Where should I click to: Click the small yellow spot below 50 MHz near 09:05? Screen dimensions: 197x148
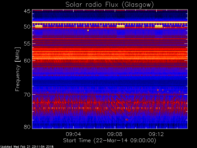coord(88,30)
